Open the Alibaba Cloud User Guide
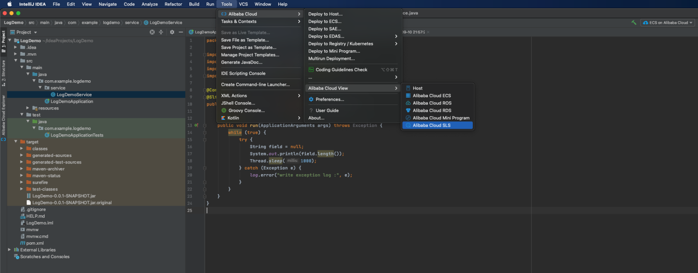 pyautogui.click(x=352, y=110)
